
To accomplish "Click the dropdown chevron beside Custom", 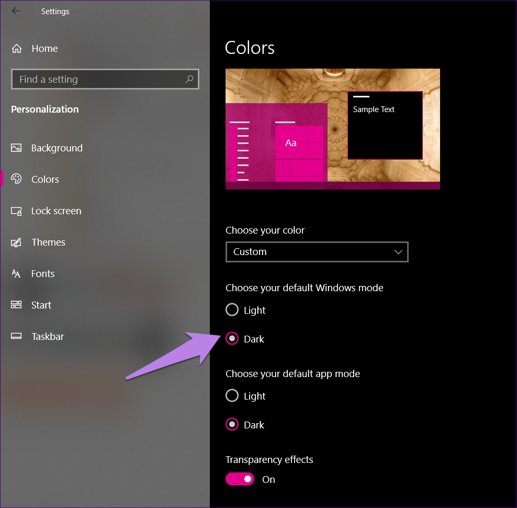I will click(x=398, y=252).
